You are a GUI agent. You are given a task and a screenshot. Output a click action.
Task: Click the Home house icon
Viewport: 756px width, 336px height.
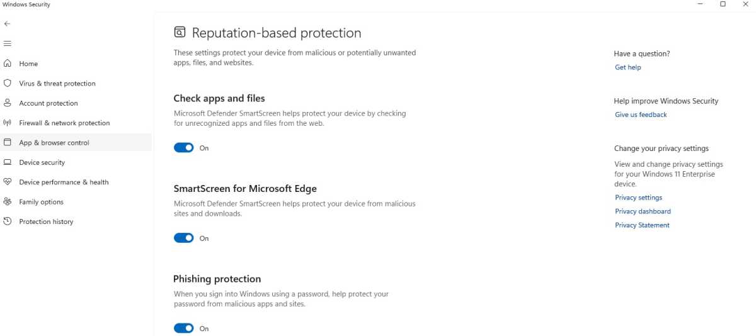[8, 64]
